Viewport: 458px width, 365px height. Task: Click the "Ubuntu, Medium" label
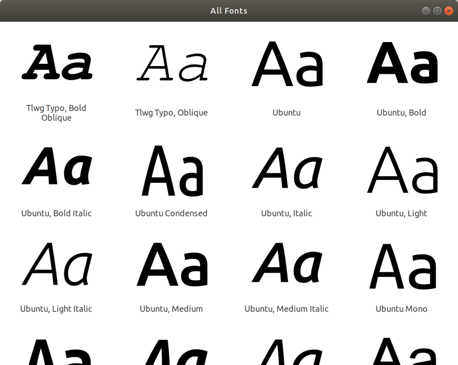[171, 309]
